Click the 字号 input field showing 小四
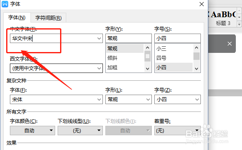The height and width of the screenshot is (150, 242). 177,38
